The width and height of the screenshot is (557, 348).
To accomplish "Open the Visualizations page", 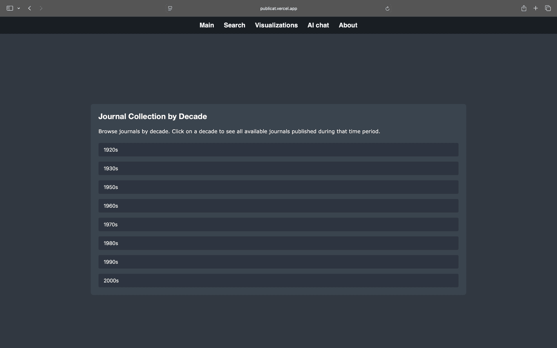I will pos(276,25).
